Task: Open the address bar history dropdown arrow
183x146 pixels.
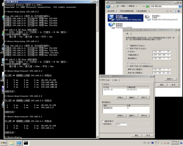Action: click(x=144, y=6)
